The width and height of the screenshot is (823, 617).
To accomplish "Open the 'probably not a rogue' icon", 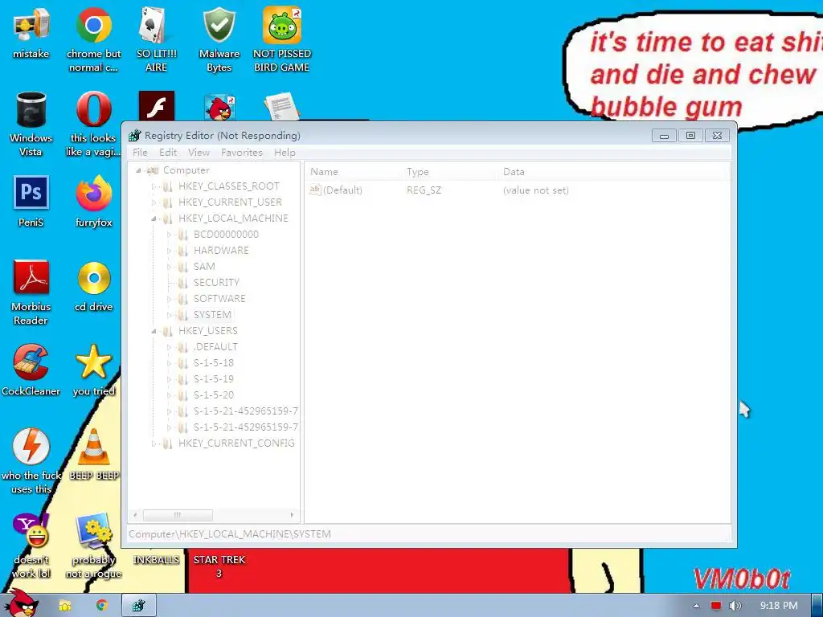I will pos(93,545).
